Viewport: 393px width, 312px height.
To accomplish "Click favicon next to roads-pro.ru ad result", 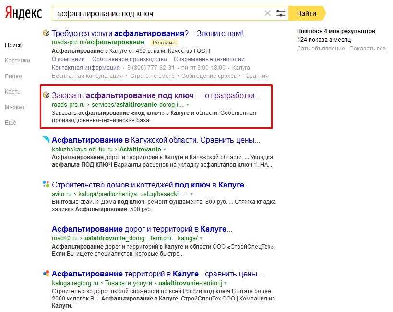I will [x=46, y=33].
